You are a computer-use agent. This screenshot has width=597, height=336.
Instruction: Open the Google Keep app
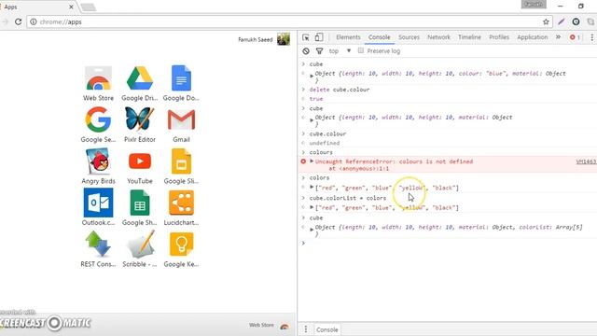(181, 249)
